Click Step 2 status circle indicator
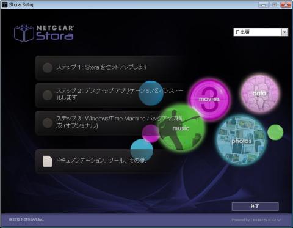Screen dimensions: 293x228 (48, 95)
